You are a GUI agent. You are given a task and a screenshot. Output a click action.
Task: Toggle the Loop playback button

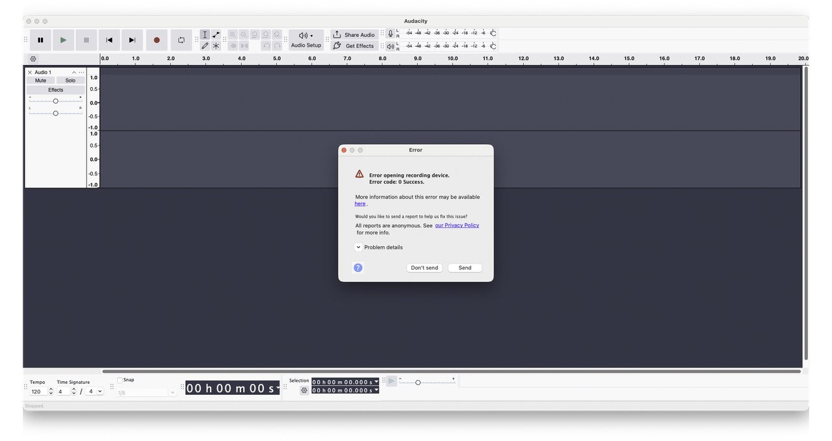click(181, 40)
